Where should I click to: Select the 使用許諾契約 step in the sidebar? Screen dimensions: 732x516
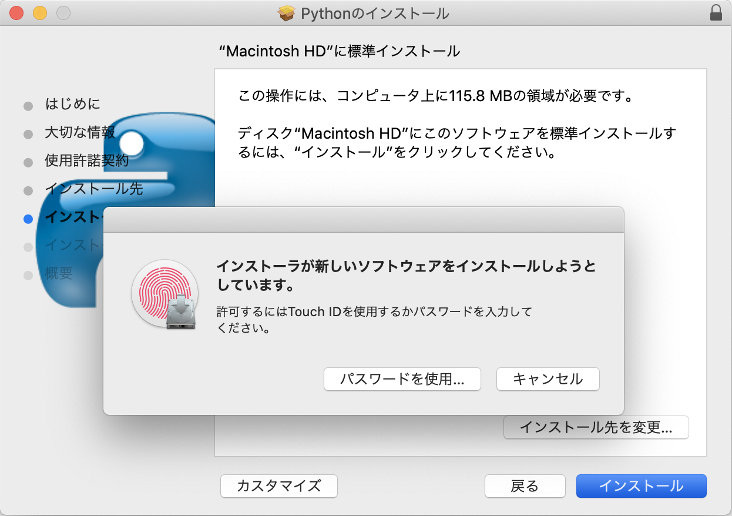click(87, 161)
